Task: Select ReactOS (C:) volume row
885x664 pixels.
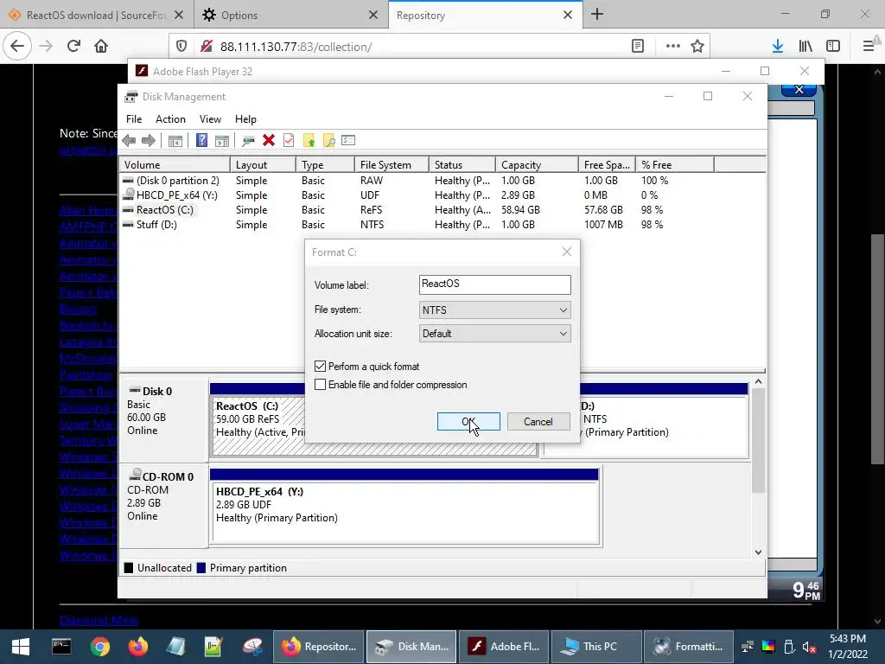Action: (x=442, y=210)
